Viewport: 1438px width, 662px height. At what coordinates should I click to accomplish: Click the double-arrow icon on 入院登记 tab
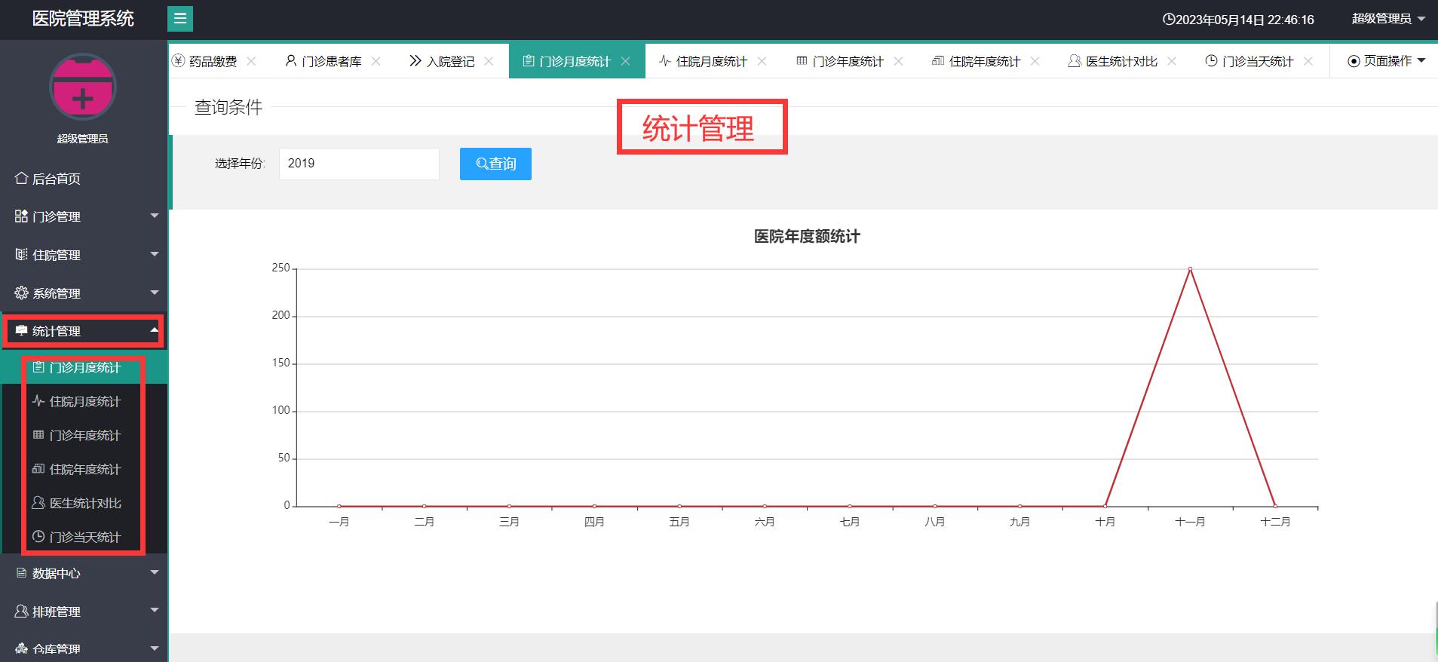[415, 61]
